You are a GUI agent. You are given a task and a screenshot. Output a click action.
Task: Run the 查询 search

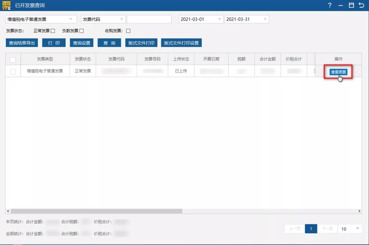point(109,43)
